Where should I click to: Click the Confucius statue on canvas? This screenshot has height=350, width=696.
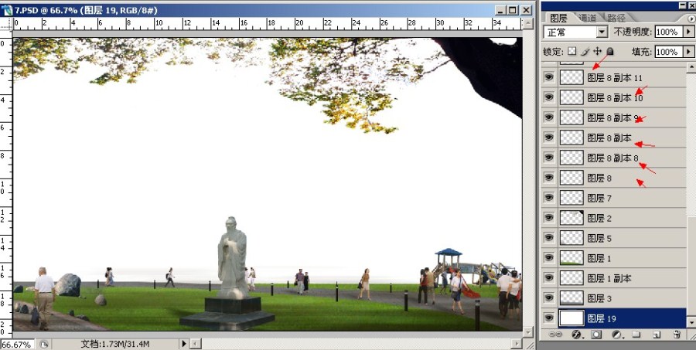(x=233, y=257)
